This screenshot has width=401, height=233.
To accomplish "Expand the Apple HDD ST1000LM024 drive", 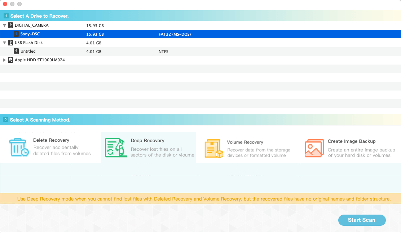I will [x=4, y=60].
